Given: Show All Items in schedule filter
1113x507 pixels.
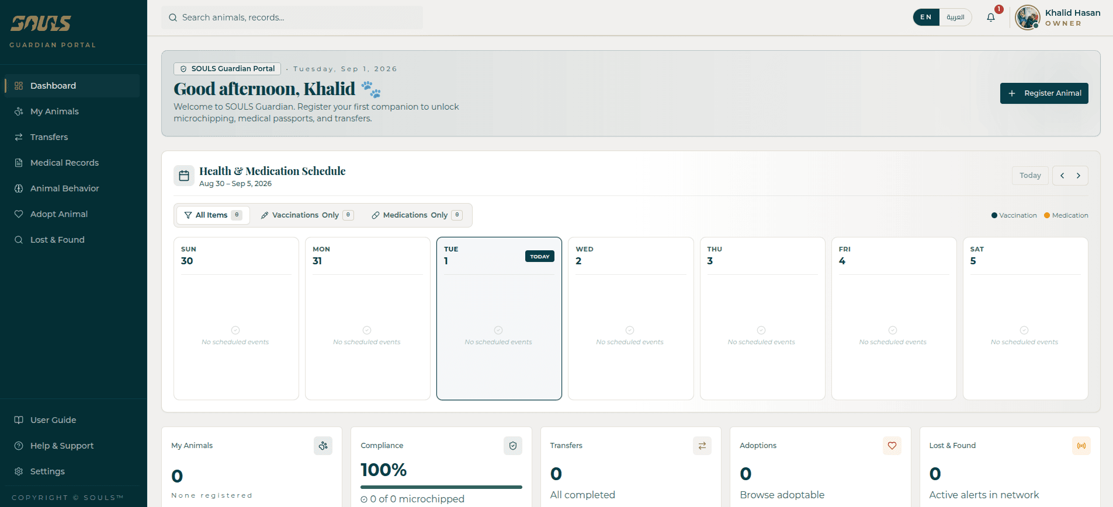Looking at the screenshot, I should [213, 215].
